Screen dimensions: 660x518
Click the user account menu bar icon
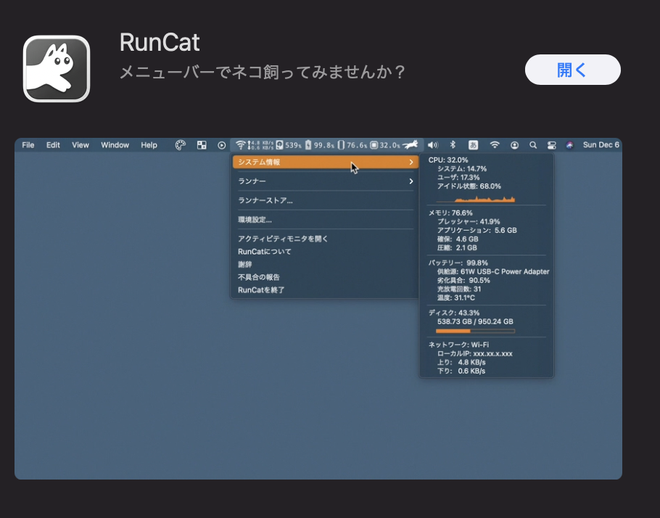(514, 145)
